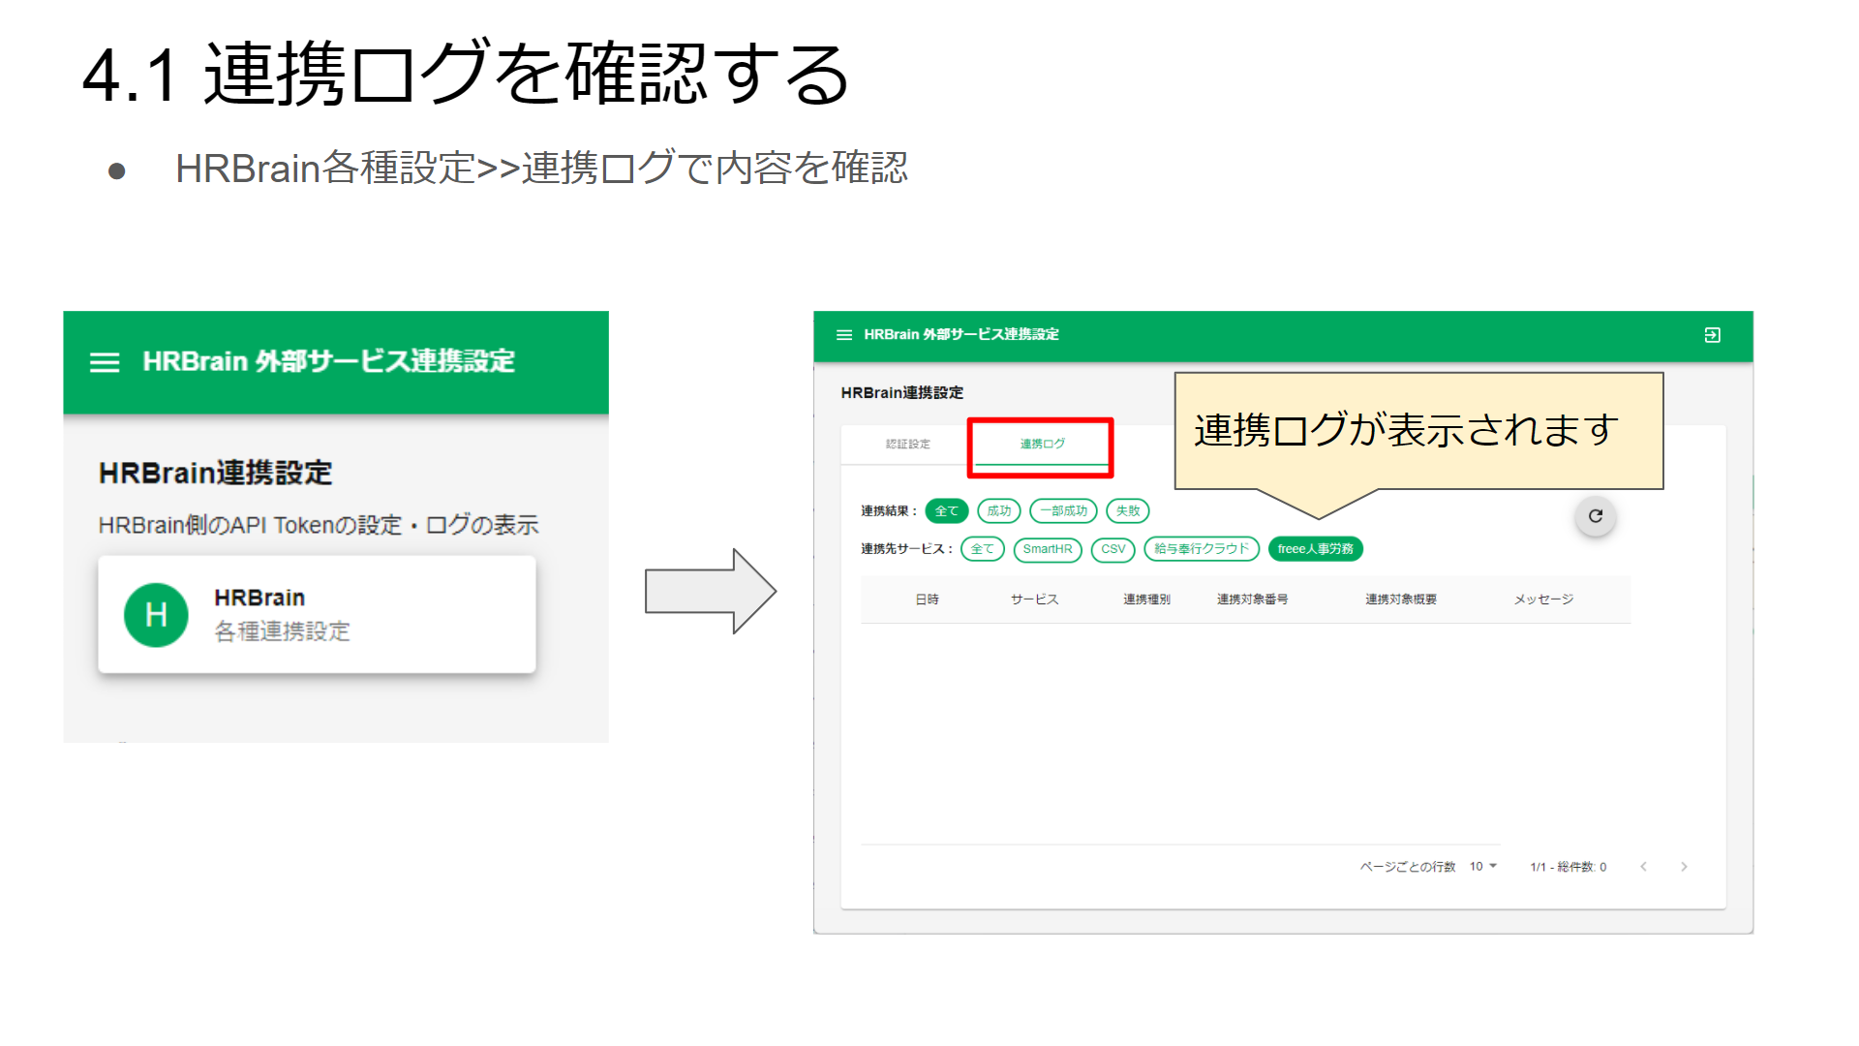1859x1046 pixels.
Task: Filter service by 給与奉行クラウド
Action: point(1202,549)
